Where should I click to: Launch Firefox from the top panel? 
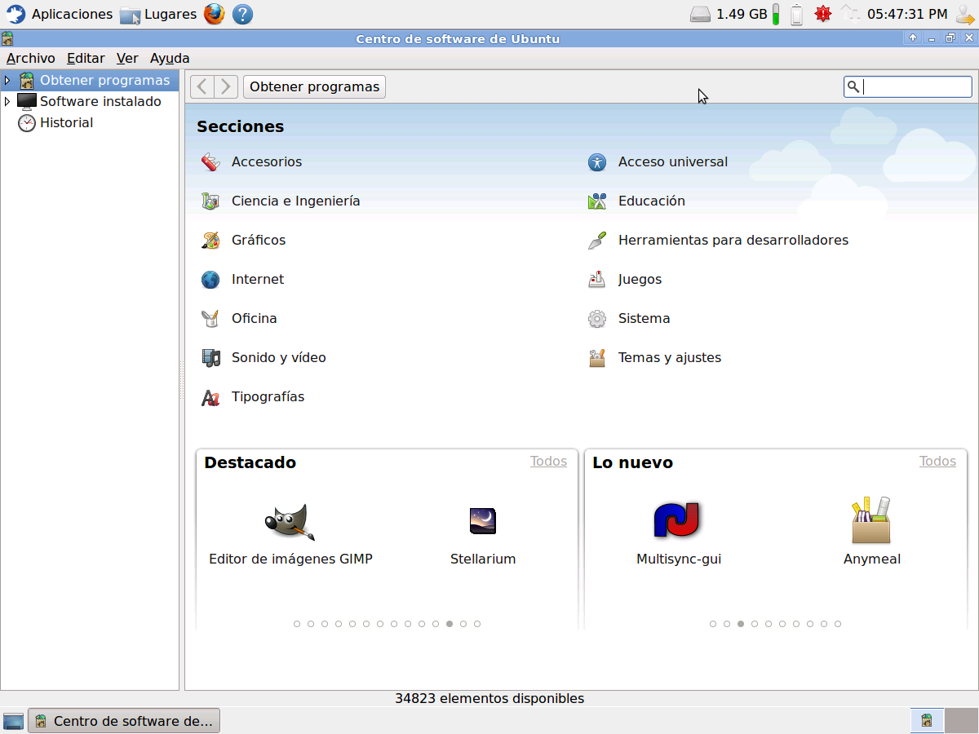215,14
